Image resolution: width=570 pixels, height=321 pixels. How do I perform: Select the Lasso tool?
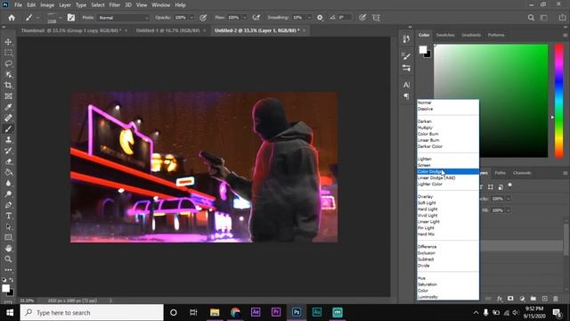coord(8,63)
